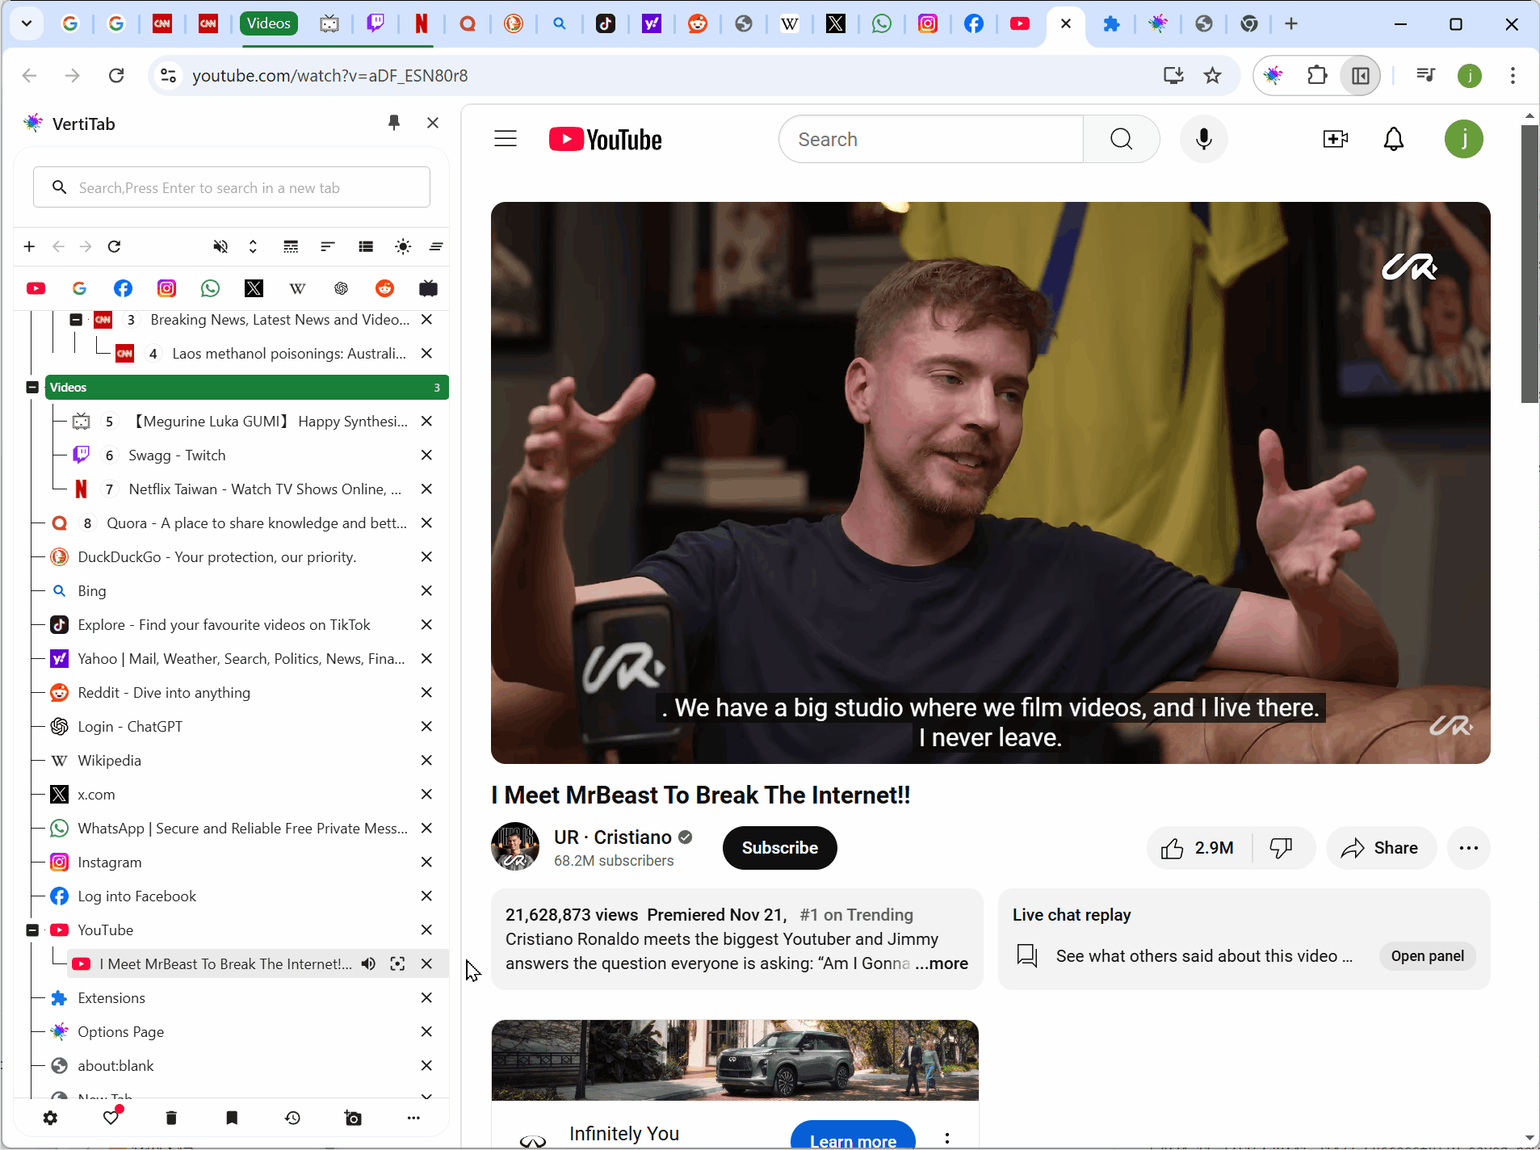
Task: Open the VertiTab history icon
Action: coord(292,1118)
